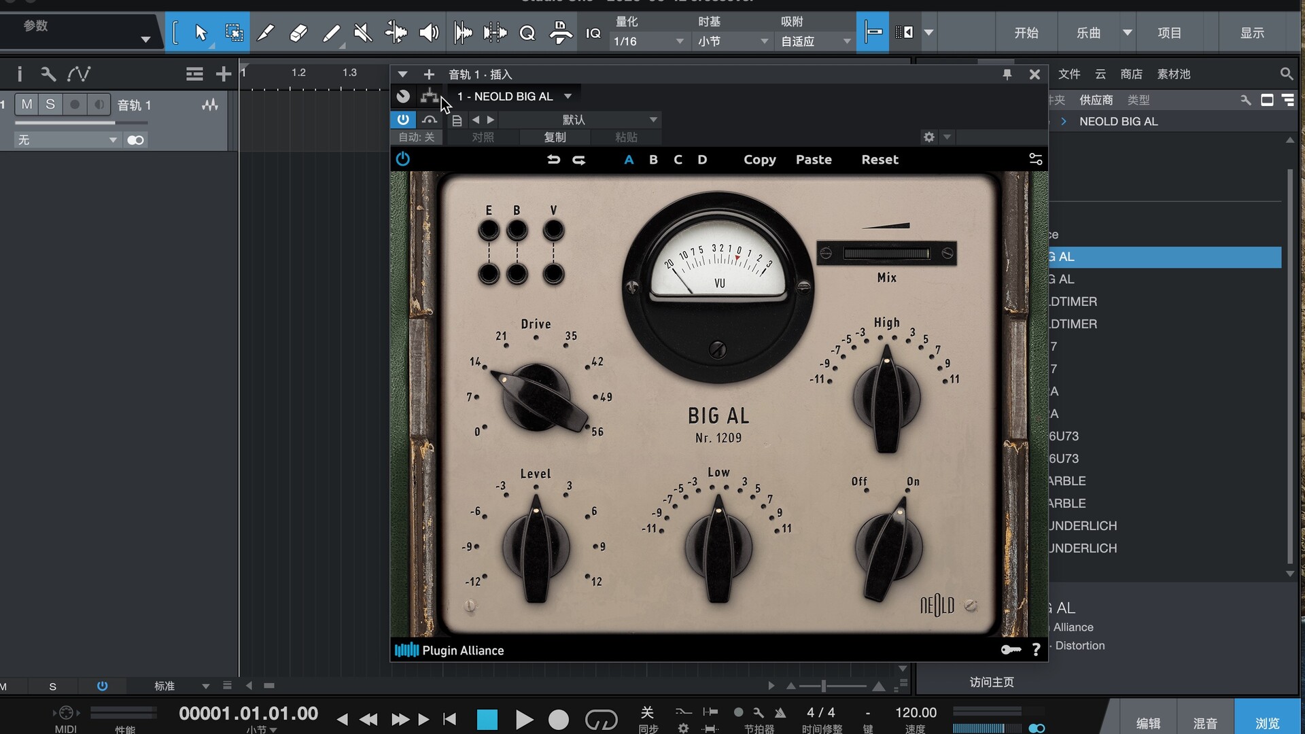Activate the Q quantize button

527,33
